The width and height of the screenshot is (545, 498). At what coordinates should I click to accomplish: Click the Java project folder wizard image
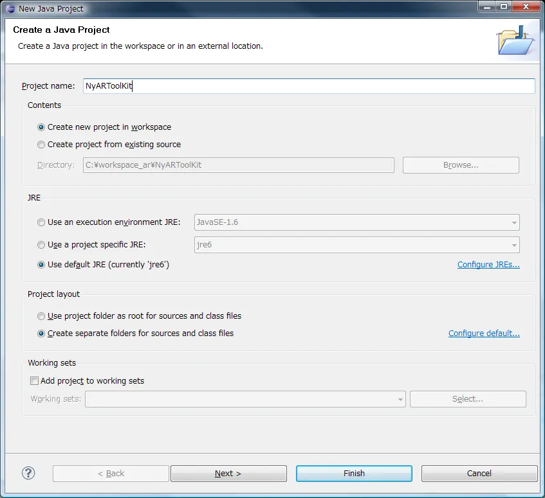pos(516,40)
